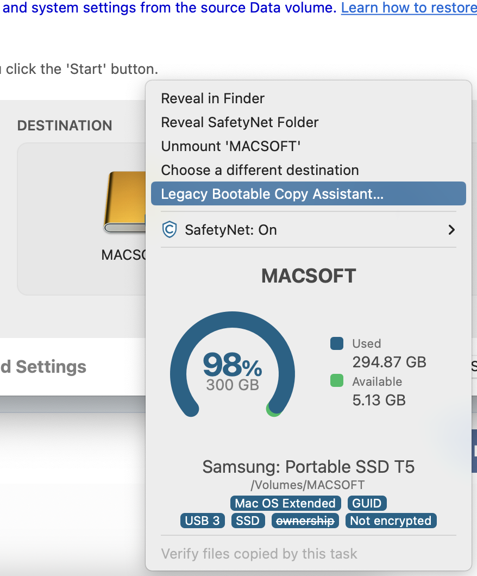Viewport: 477px width, 576px height.
Task: Click the SSD badge
Action: 248,521
